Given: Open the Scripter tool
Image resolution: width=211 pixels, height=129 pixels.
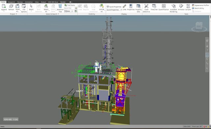Looking at the screenshot, I should pos(188,7).
